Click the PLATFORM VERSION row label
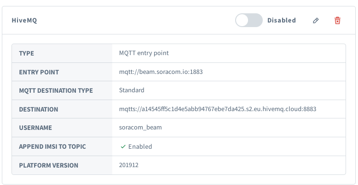The width and height of the screenshot is (358, 185). pyautogui.click(x=48, y=165)
